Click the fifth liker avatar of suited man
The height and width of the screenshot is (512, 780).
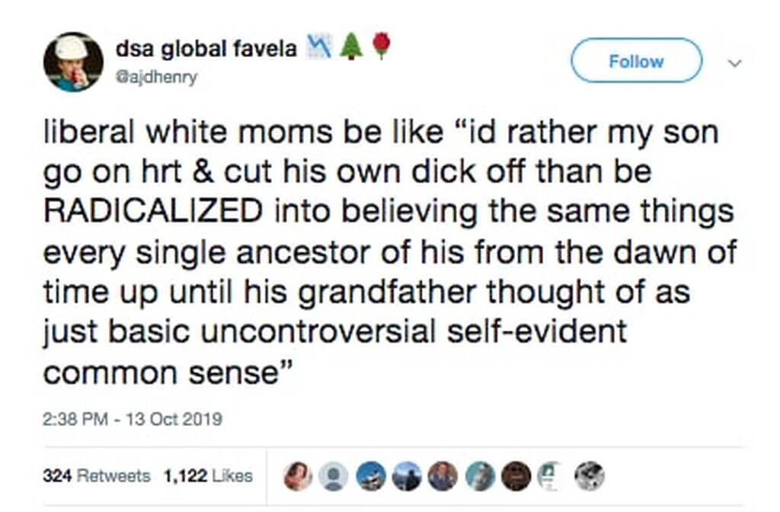click(443, 476)
